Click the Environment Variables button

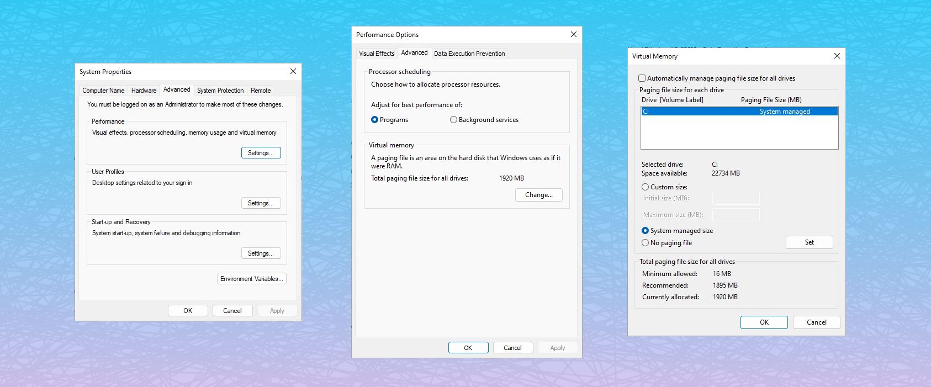pos(251,279)
